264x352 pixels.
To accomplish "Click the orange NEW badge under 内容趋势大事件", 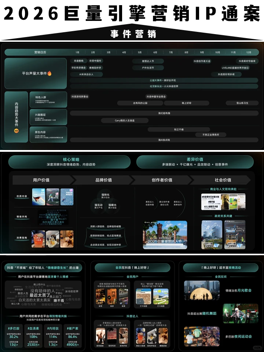I will [x=16, y=131].
